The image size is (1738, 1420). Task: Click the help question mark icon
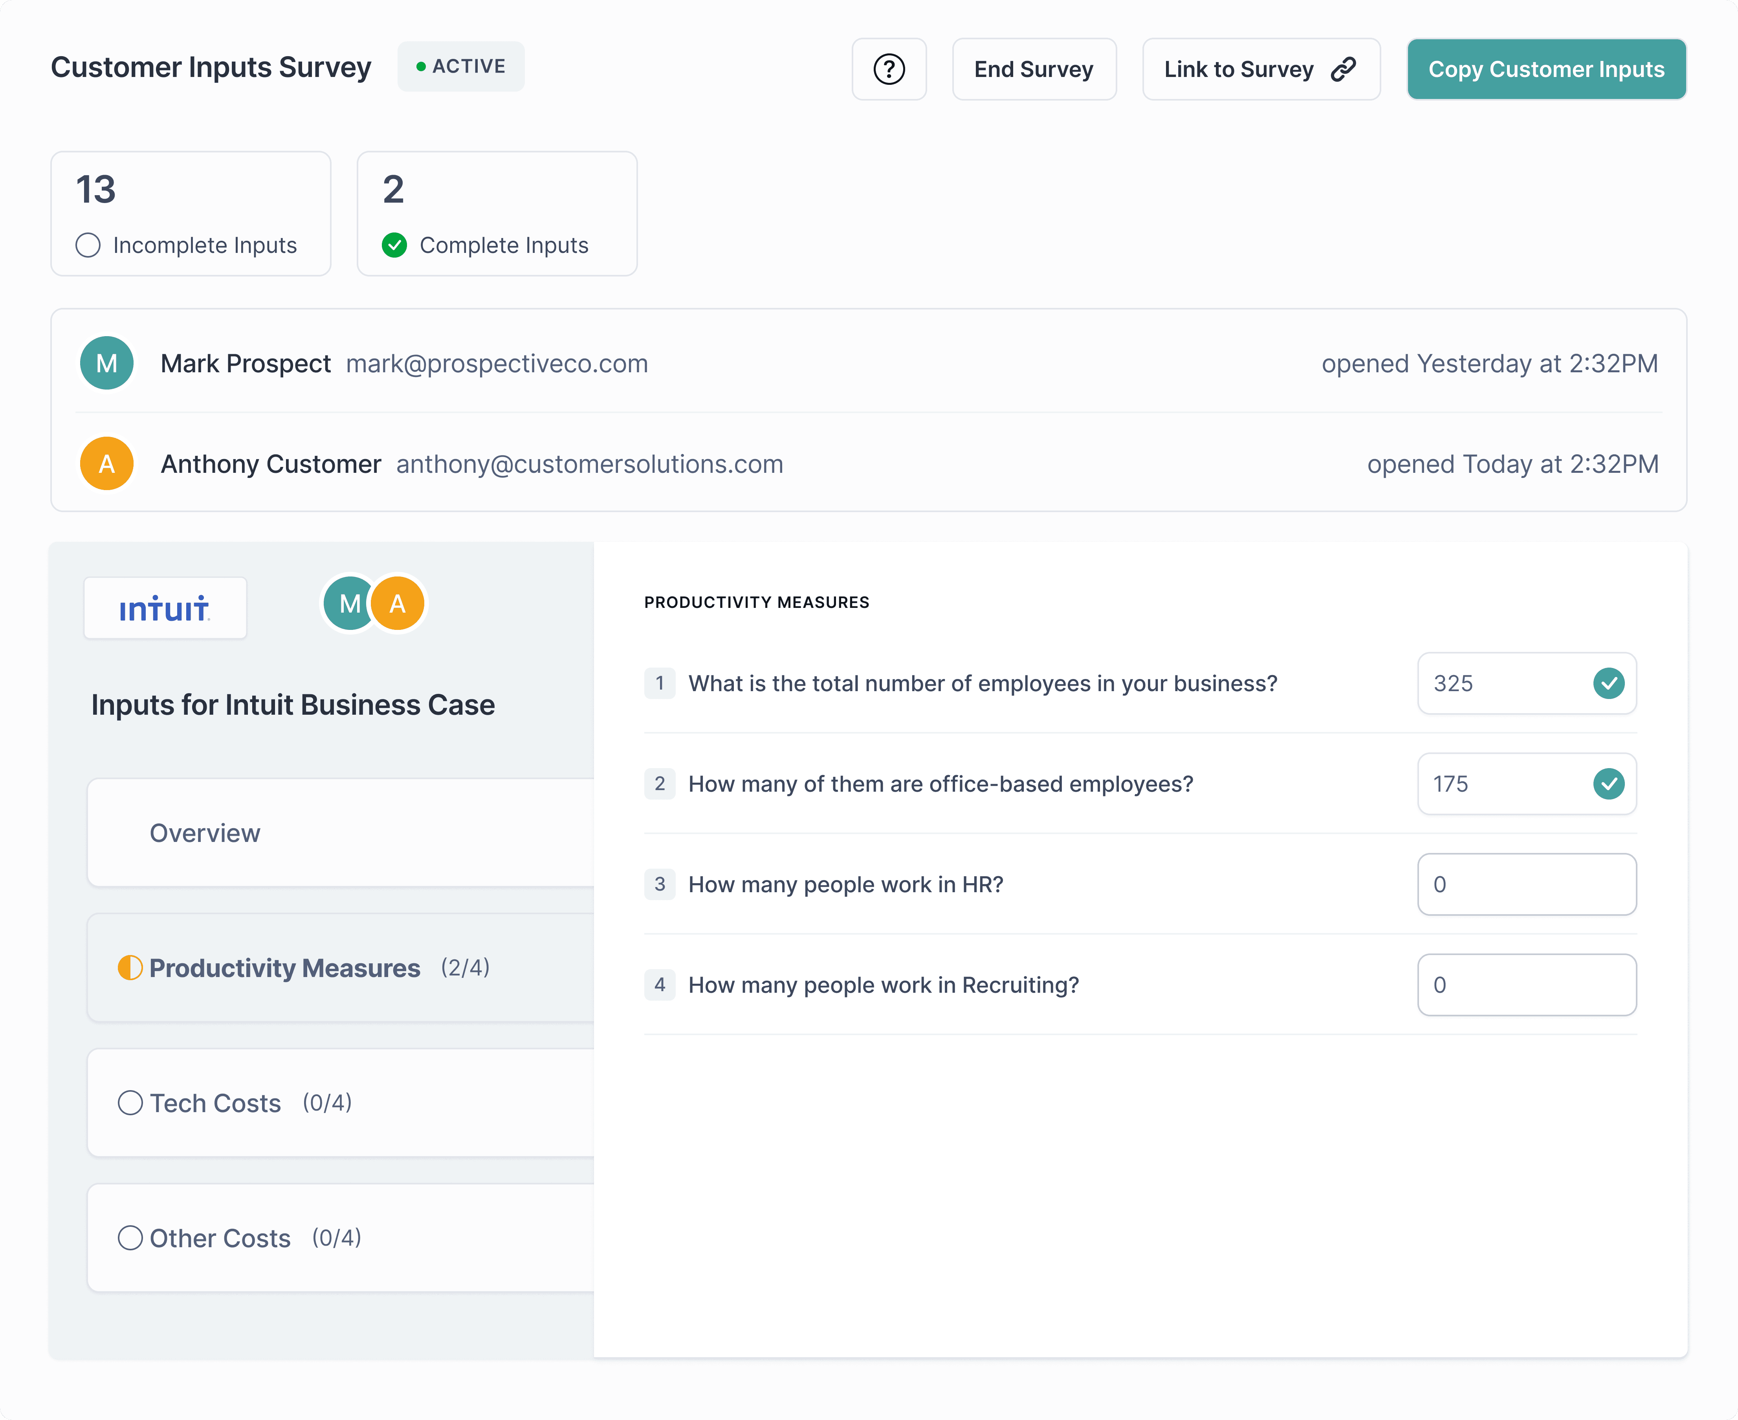889,70
